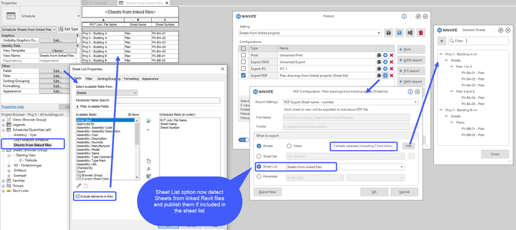
Task: Open the Sheet List dropdown
Action: (x=345, y=166)
